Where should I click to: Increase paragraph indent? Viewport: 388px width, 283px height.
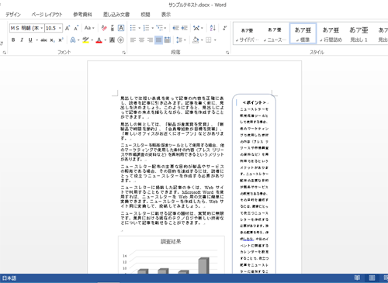pos(184,28)
